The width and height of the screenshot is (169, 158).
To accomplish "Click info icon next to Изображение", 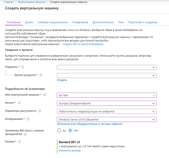I will pos(28,119).
